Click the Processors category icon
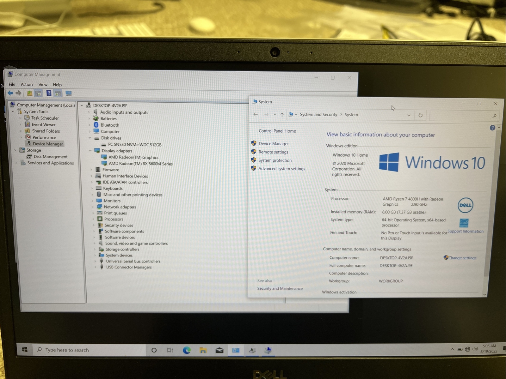This screenshot has width=506, height=379. (x=100, y=219)
